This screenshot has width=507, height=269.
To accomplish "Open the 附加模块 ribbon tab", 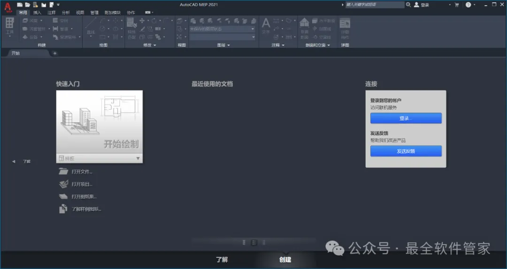I will point(112,13).
